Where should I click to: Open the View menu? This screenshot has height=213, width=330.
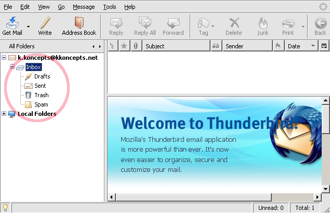[44, 7]
